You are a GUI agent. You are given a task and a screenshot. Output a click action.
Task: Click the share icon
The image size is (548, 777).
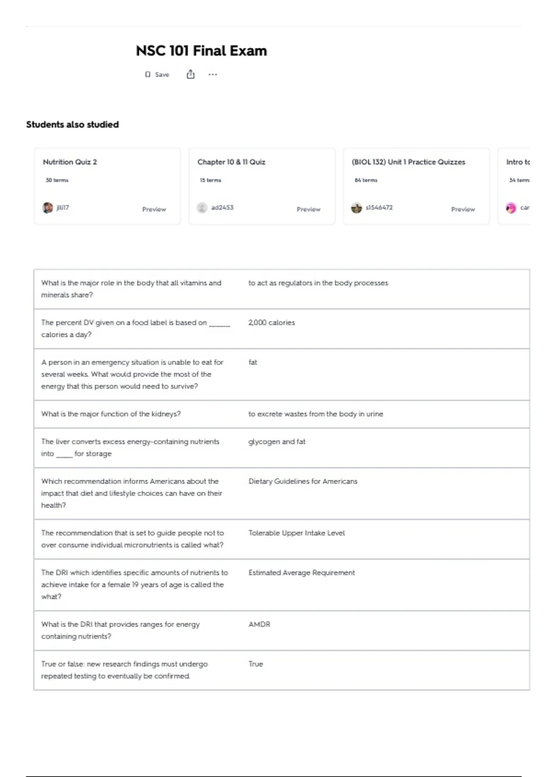tap(190, 75)
